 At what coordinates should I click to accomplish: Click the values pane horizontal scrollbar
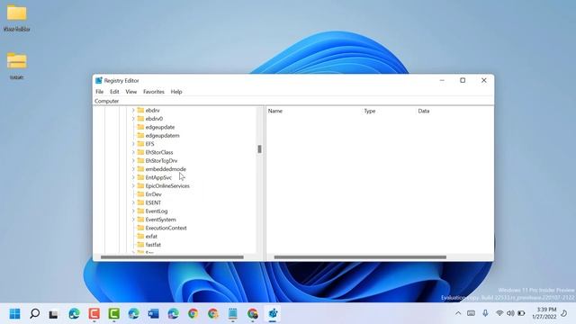(360, 257)
